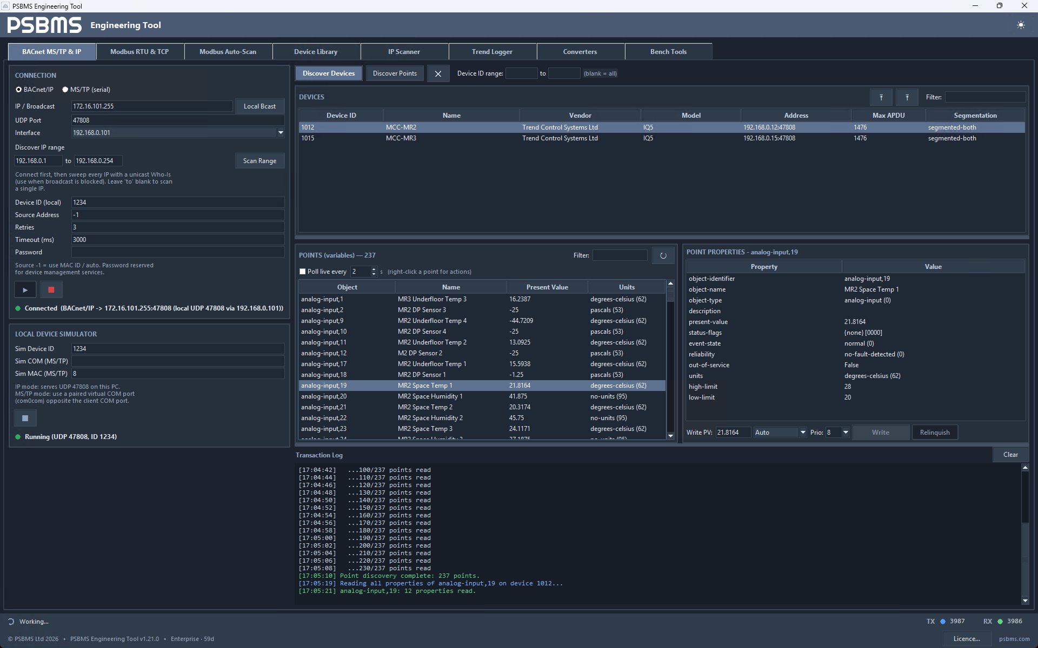The width and height of the screenshot is (1038, 648).
Task: Open the Prio priority dropdown
Action: pyautogui.click(x=846, y=433)
